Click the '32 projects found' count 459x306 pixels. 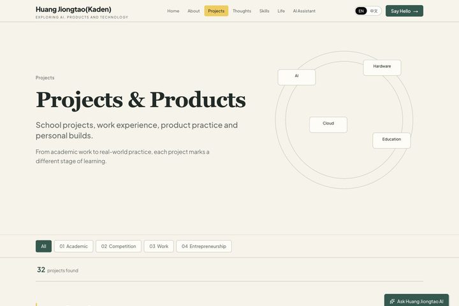click(57, 270)
